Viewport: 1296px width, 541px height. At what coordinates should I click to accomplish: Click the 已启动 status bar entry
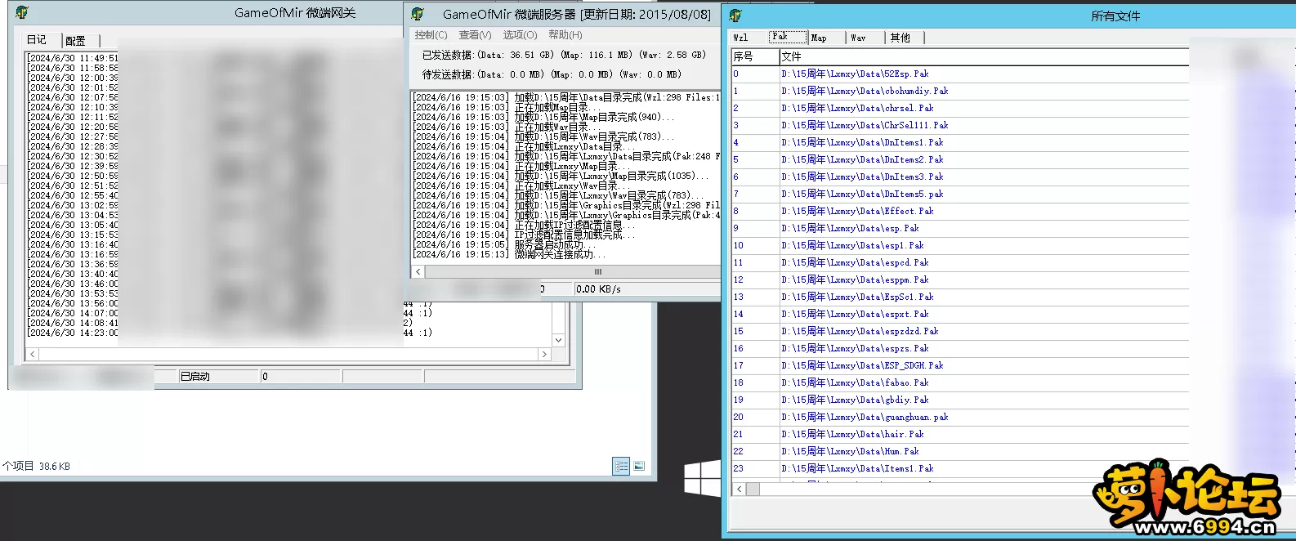pyautogui.click(x=218, y=376)
